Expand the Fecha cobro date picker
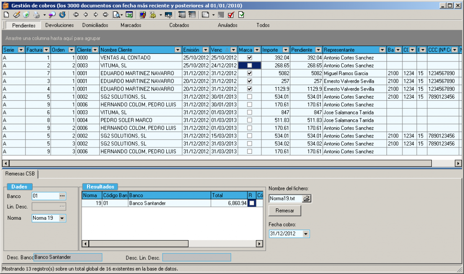 (x=306, y=234)
